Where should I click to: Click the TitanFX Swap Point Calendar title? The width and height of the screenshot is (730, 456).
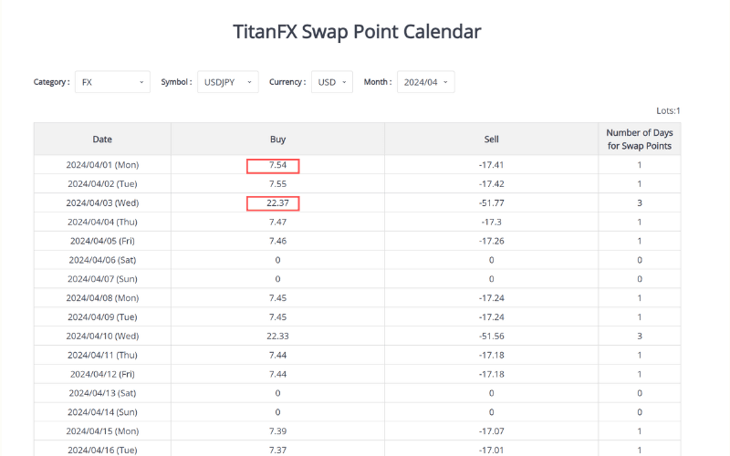click(356, 32)
